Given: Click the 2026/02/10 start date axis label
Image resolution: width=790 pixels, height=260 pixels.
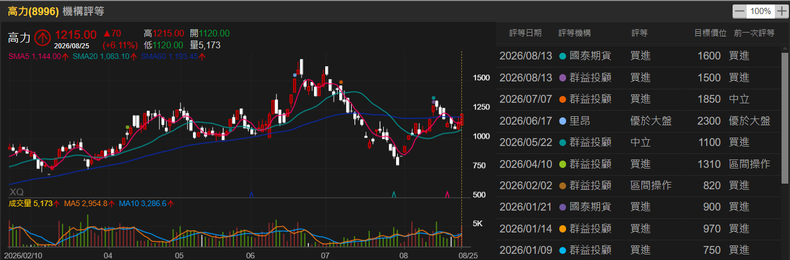Looking at the screenshot, I should click(24, 255).
